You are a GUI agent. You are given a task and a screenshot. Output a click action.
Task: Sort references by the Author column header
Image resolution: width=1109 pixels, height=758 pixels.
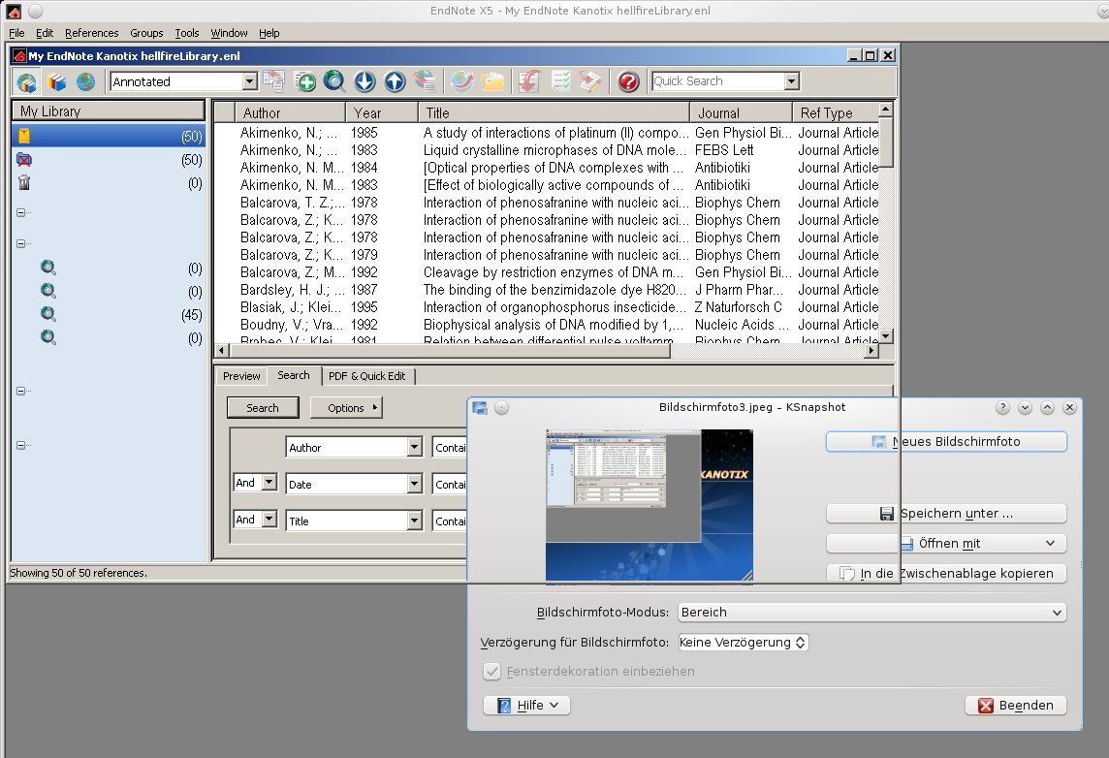(290, 113)
